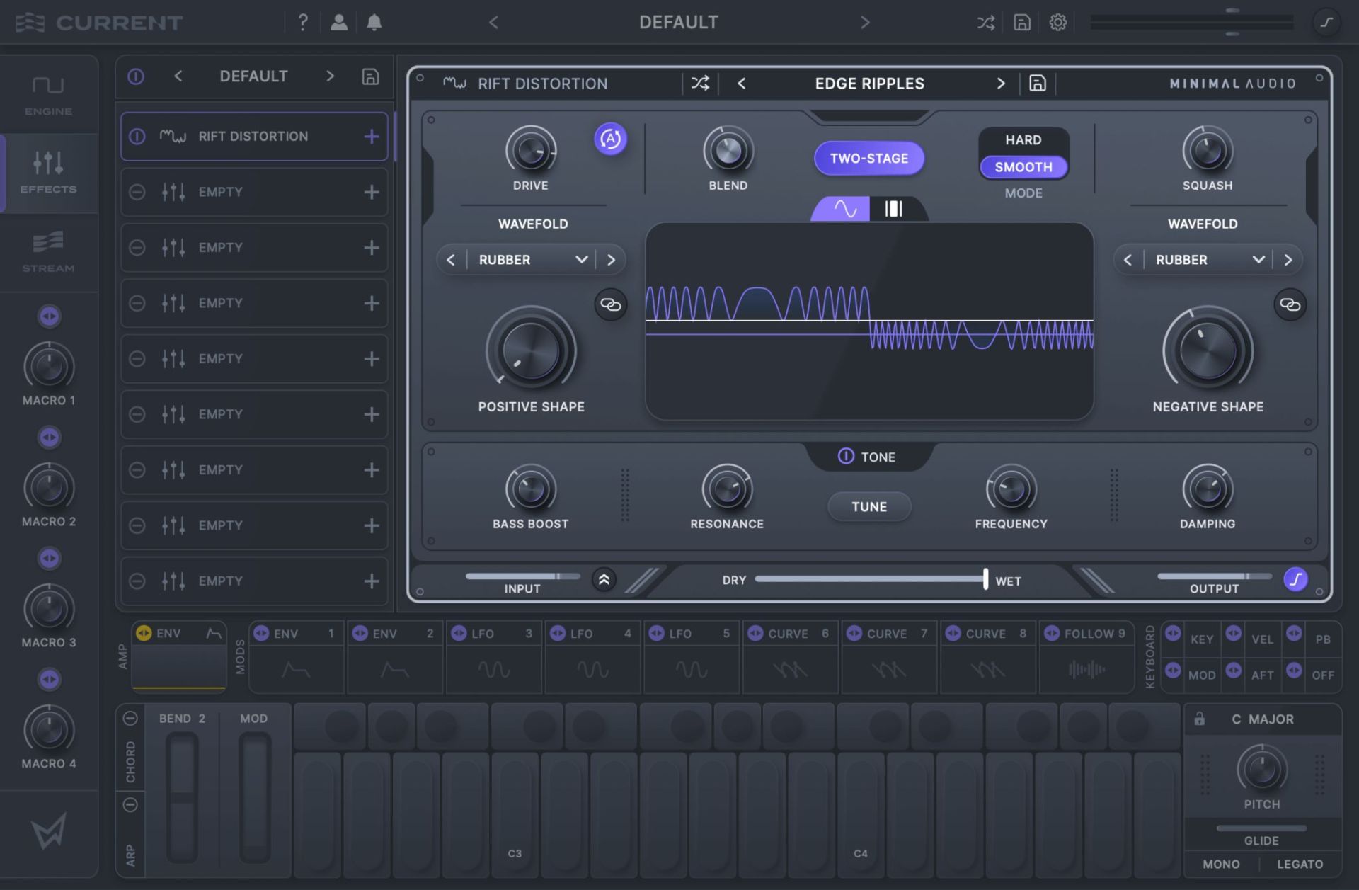This screenshot has width=1359, height=890.
Task: Go to previous positive wavefold type
Action: [451, 260]
